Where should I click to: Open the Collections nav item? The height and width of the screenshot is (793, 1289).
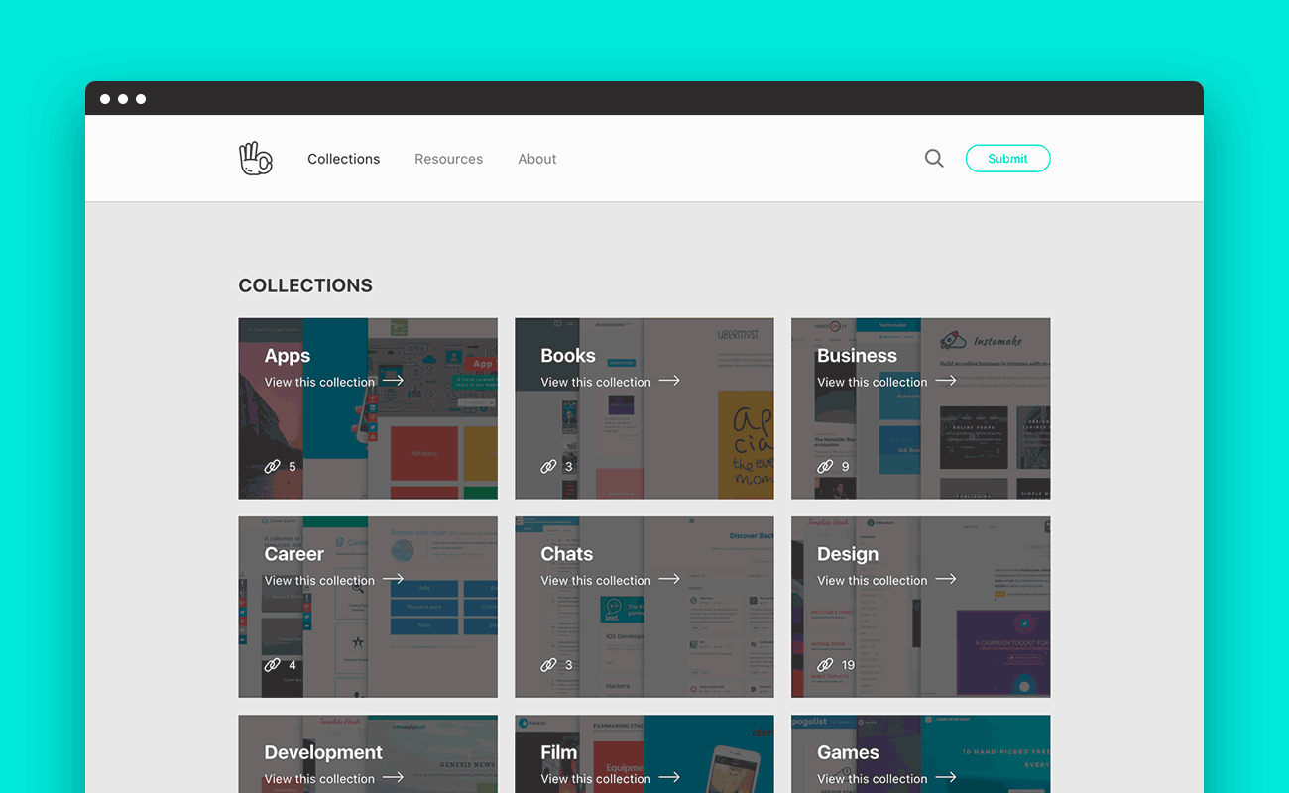point(344,159)
